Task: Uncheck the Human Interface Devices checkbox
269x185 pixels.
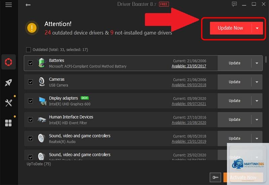Action: (30, 120)
